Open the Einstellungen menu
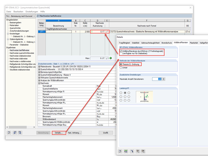Image resolution: width=208 pixels, height=156 pixels. click(x=32, y=11)
